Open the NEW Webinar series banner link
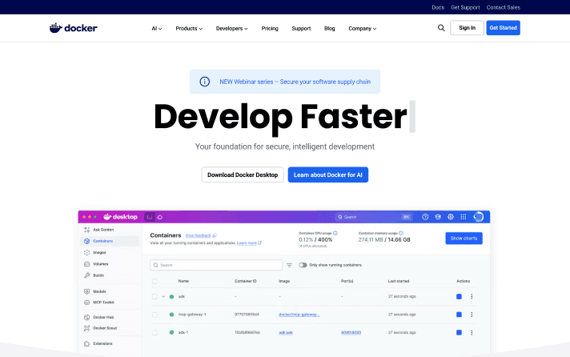The height and width of the screenshot is (357, 570). click(x=295, y=82)
